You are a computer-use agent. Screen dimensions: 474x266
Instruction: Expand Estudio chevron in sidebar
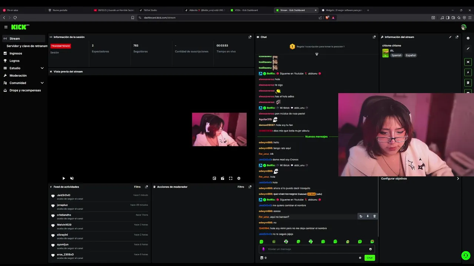[42, 68]
